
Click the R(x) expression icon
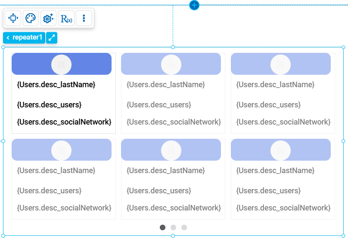tap(66, 18)
